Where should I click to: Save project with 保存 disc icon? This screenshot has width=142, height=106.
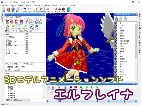tap(13, 10)
